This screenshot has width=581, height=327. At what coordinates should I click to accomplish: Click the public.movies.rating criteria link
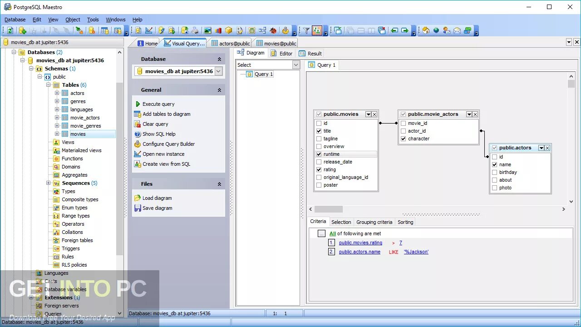tap(360, 243)
